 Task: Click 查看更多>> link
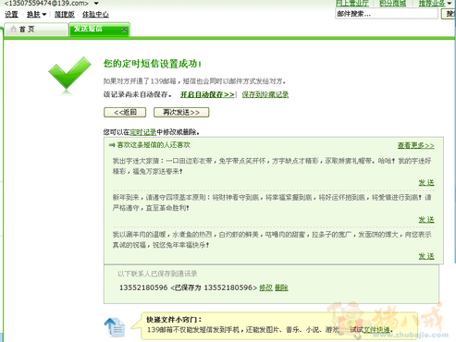(x=415, y=145)
